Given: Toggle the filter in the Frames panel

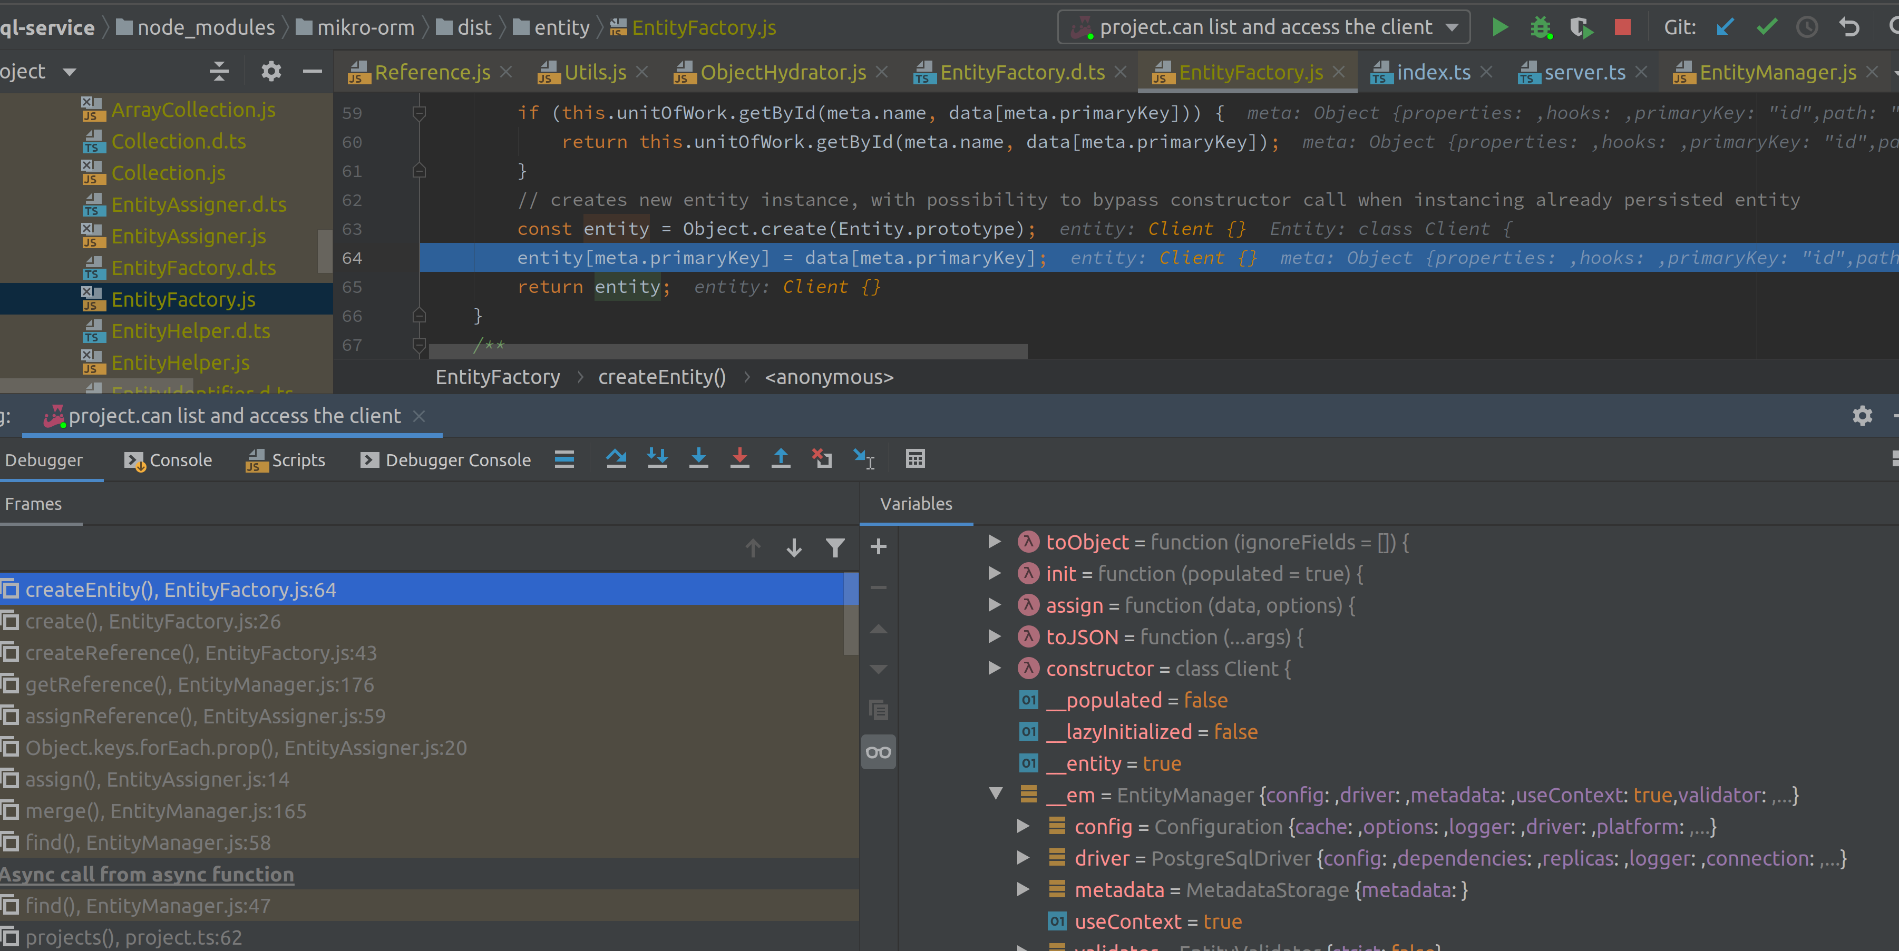Looking at the screenshot, I should pos(834,547).
